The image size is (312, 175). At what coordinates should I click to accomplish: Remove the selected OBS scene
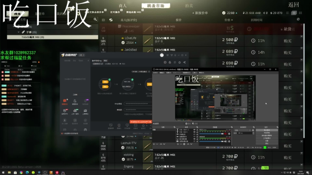[x=157, y=144]
